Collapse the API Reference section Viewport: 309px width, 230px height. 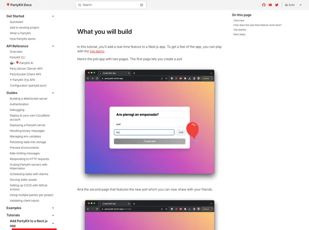(x=53, y=46)
